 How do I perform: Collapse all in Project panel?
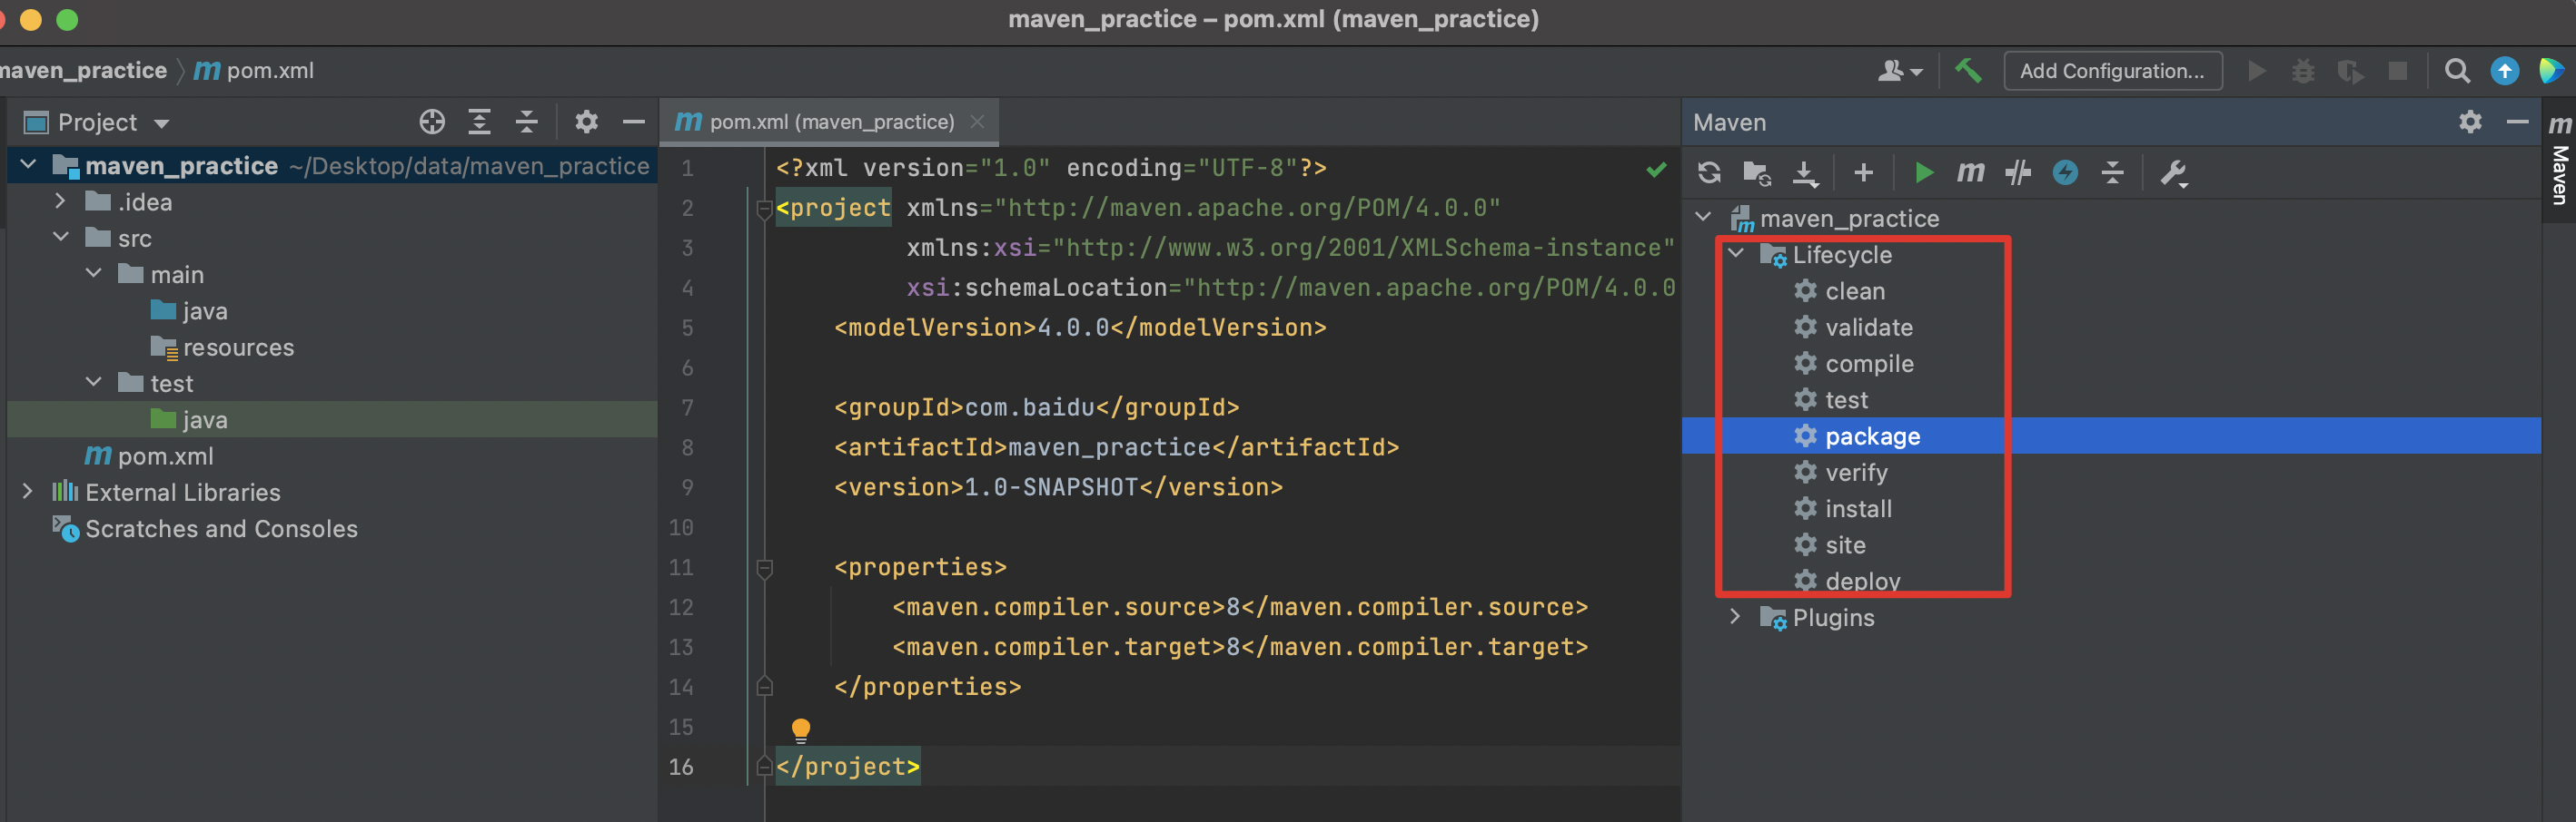pos(526,122)
